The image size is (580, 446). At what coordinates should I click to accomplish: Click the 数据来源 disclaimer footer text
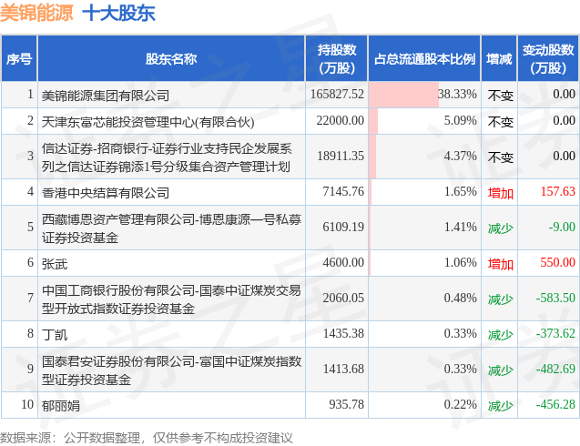(146, 438)
